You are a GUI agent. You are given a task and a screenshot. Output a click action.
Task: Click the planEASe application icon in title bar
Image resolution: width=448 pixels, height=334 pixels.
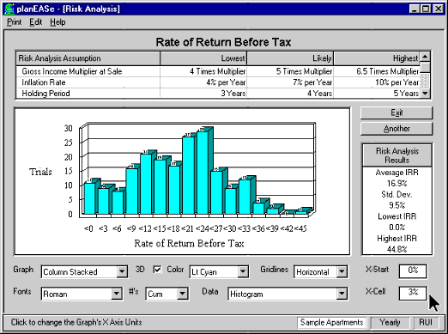[9, 9]
